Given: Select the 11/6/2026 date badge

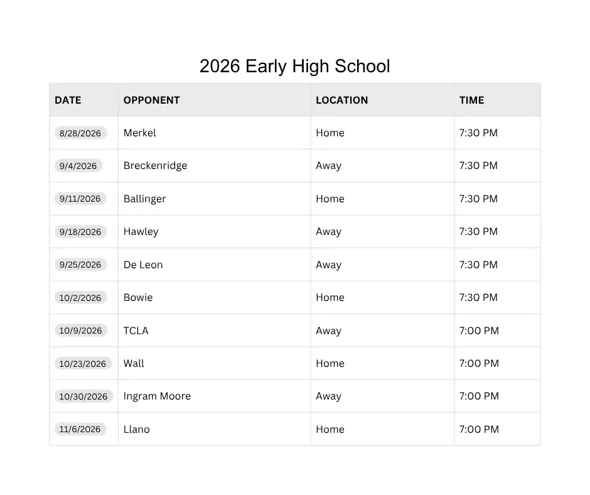Looking at the screenshot, I should [80, 430].
